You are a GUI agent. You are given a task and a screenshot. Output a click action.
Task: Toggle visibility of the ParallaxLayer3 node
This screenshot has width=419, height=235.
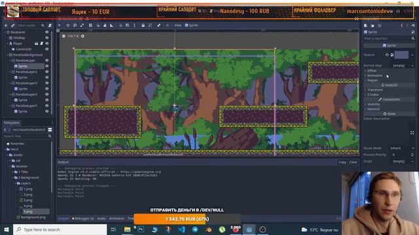46,83
